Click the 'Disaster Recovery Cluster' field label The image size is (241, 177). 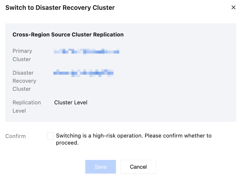(x=24, y=81)
